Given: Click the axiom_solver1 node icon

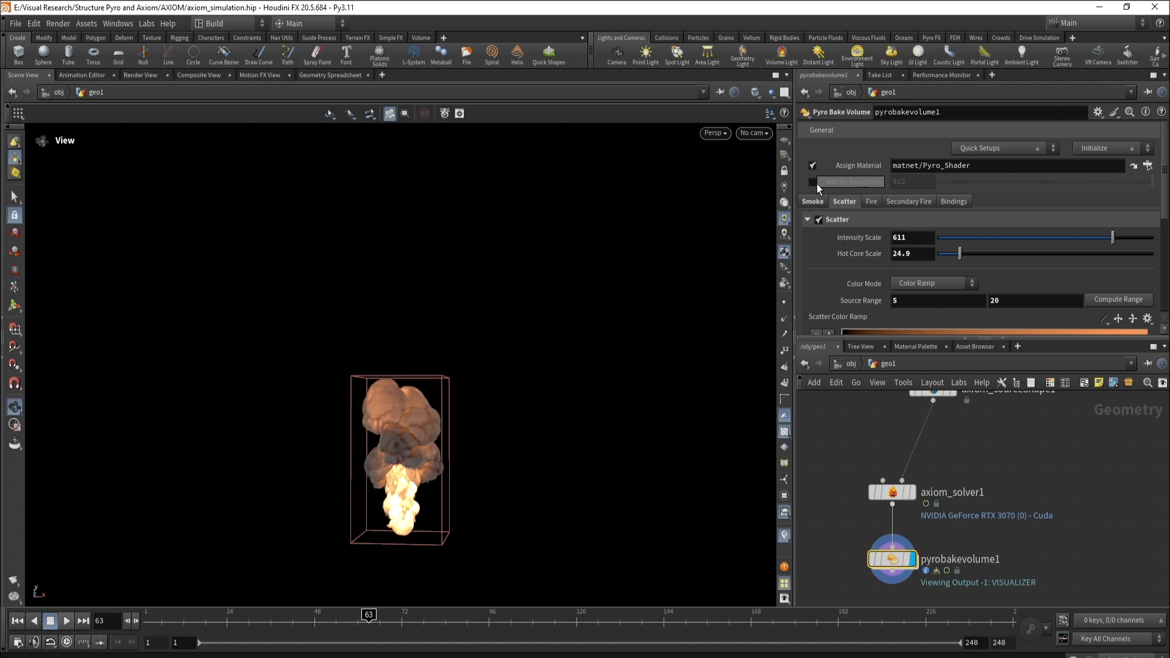Looking at the screenshot, I should click(892, 492).
